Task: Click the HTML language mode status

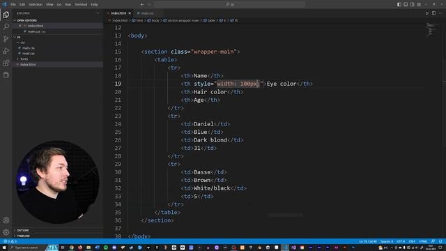Action: point(423,241)
